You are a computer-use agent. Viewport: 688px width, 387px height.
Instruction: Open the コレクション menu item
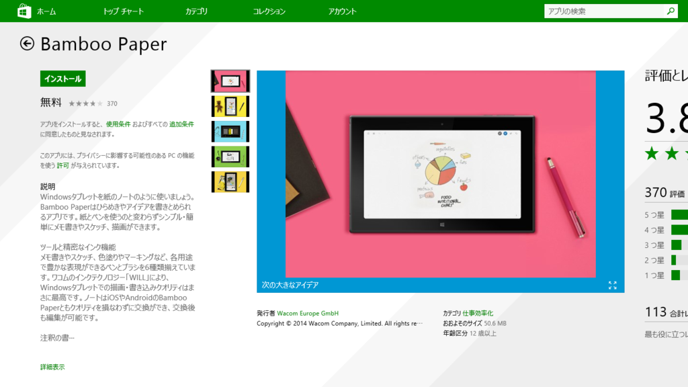point(269,11)
